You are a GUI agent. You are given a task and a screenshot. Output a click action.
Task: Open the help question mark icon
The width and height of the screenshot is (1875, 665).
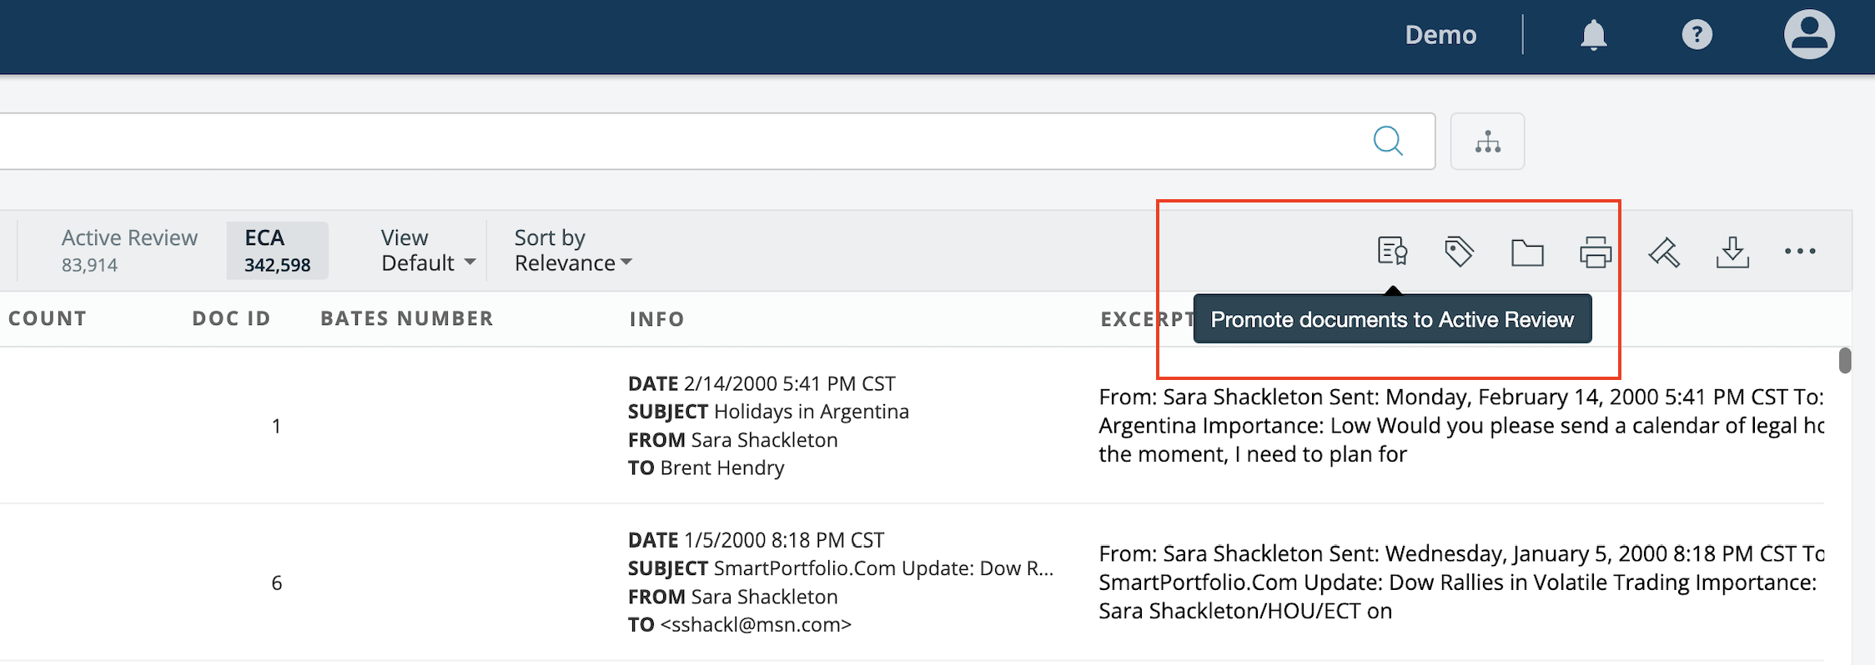click(x=1697, y=35)
